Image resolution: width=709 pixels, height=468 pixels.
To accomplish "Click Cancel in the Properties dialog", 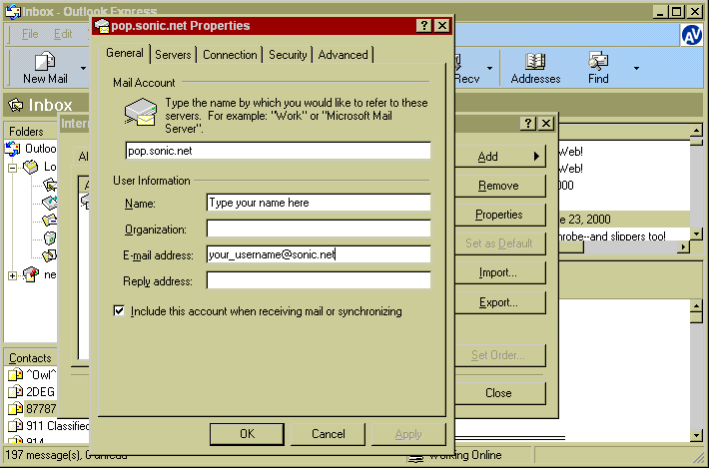I will [328, 434].
